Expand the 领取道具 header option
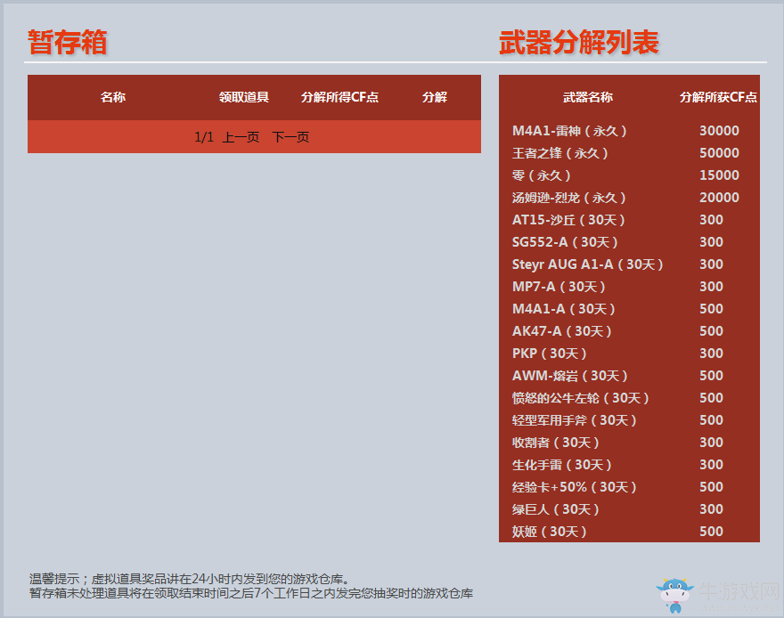 [241, 98]
